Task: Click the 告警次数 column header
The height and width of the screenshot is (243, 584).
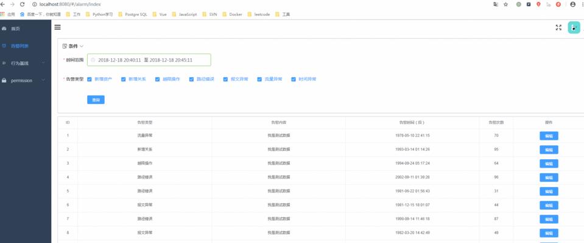Action: 496,122
